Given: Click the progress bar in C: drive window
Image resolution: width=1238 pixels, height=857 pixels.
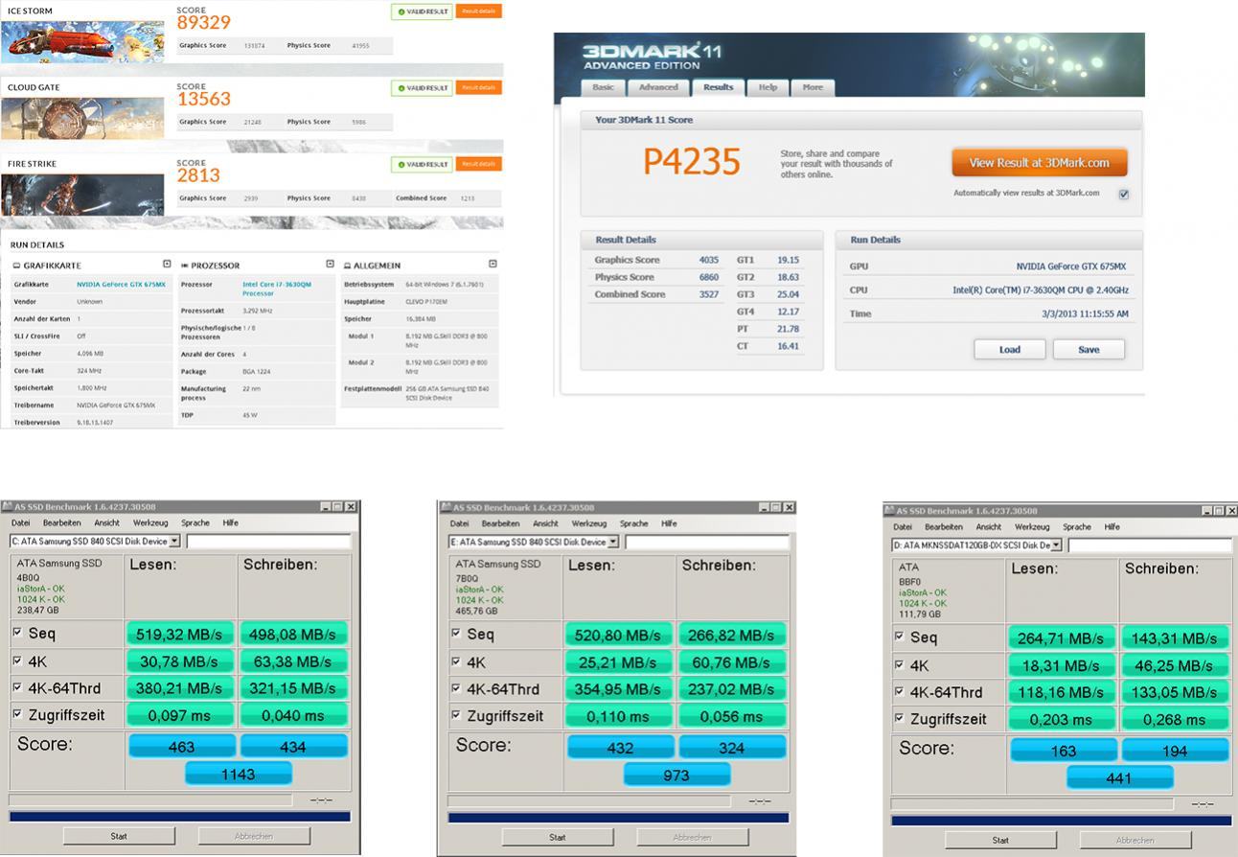Looking at the screenshot, I should (180, 817).
